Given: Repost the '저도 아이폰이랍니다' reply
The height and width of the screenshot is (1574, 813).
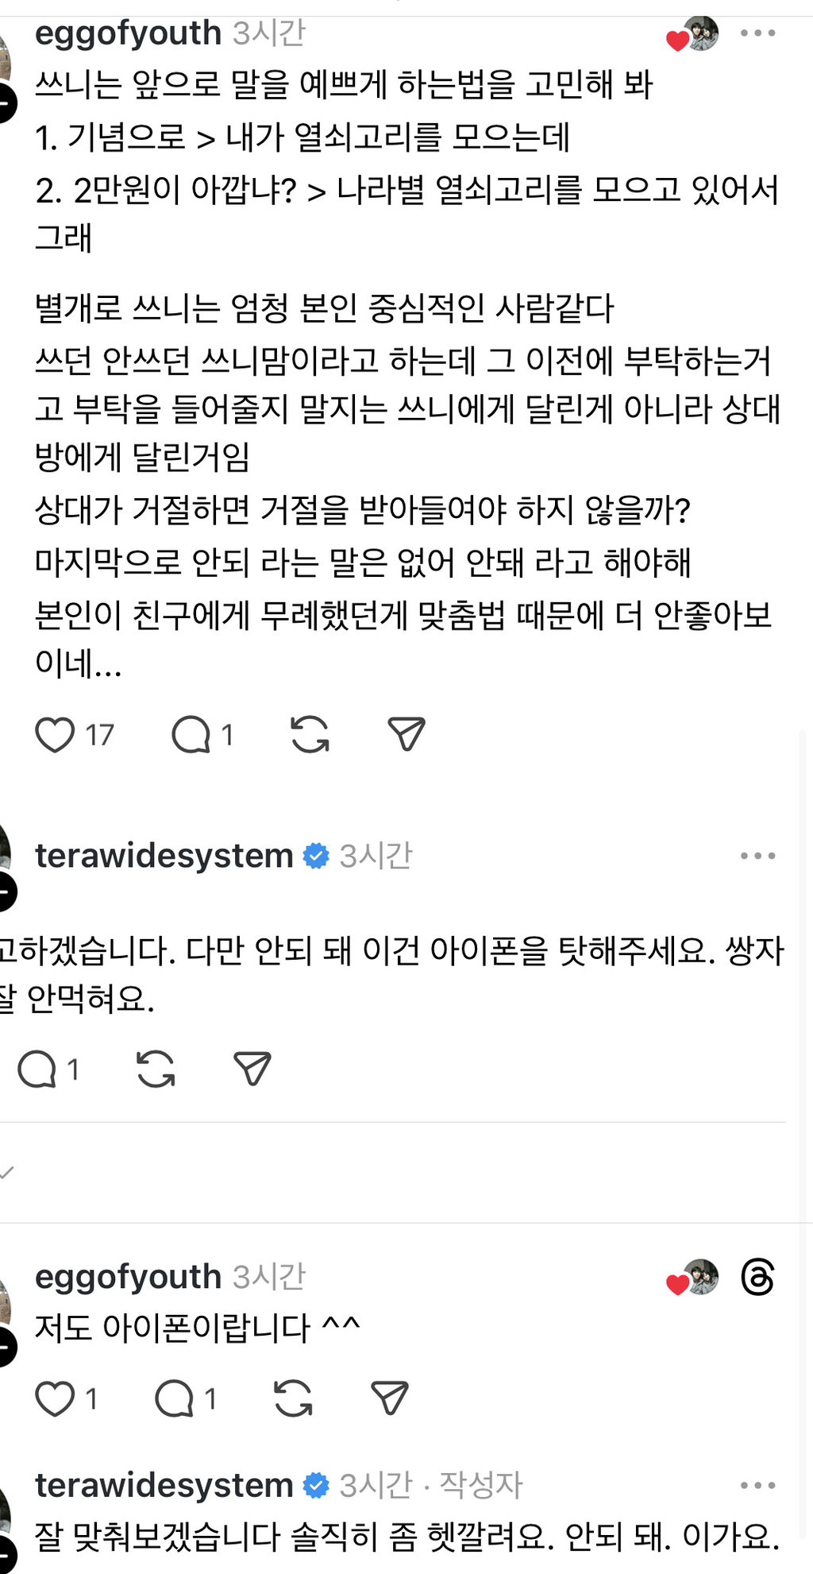Looking at the screenshot, I should [x=293, y=1399].
